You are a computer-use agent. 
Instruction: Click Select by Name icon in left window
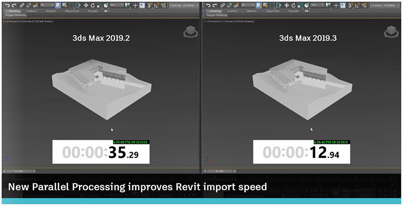(x=65, y=6)
